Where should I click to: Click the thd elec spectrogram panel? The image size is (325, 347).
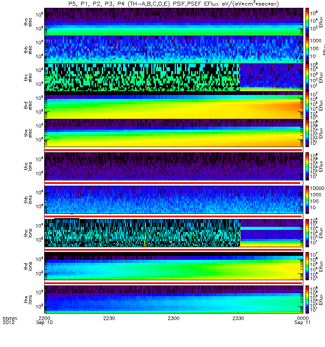[x=174, y=105]
